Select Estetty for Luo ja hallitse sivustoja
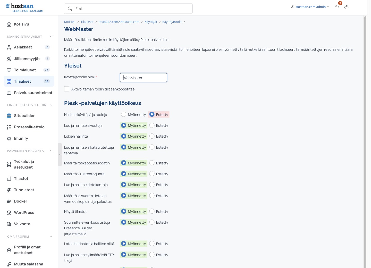Screen dimensions: 371x268 152,125
